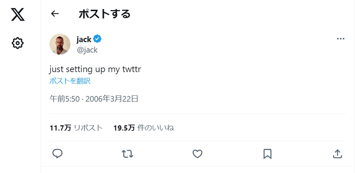Open the jack display name link

(x=84, y=39)
